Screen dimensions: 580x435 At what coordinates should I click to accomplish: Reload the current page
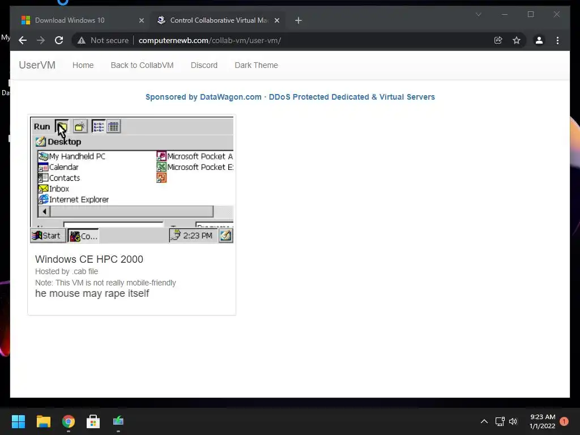[x=59, y=40]
